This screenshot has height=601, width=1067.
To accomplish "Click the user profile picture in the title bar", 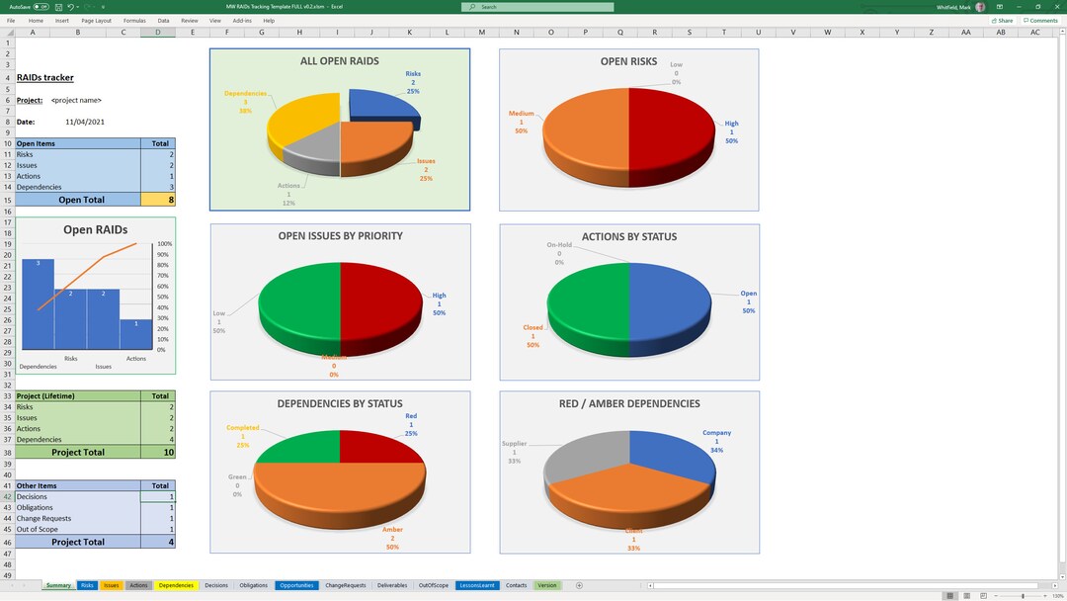I will (979, 7).
